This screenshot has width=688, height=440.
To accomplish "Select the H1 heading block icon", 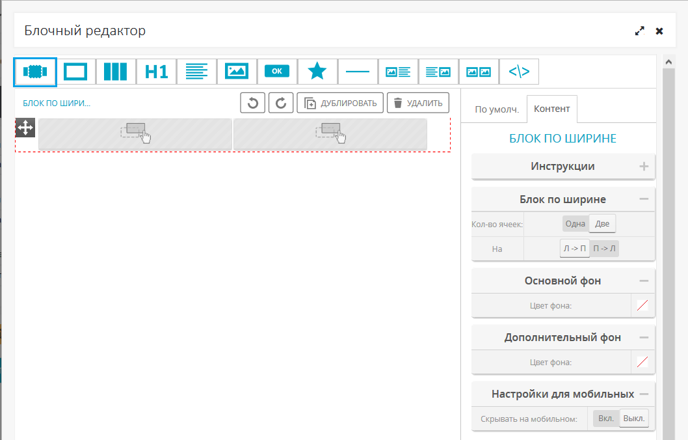I will point(156,72).
